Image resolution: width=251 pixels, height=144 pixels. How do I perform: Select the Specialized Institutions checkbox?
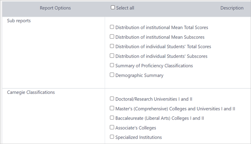coord(112,137)
